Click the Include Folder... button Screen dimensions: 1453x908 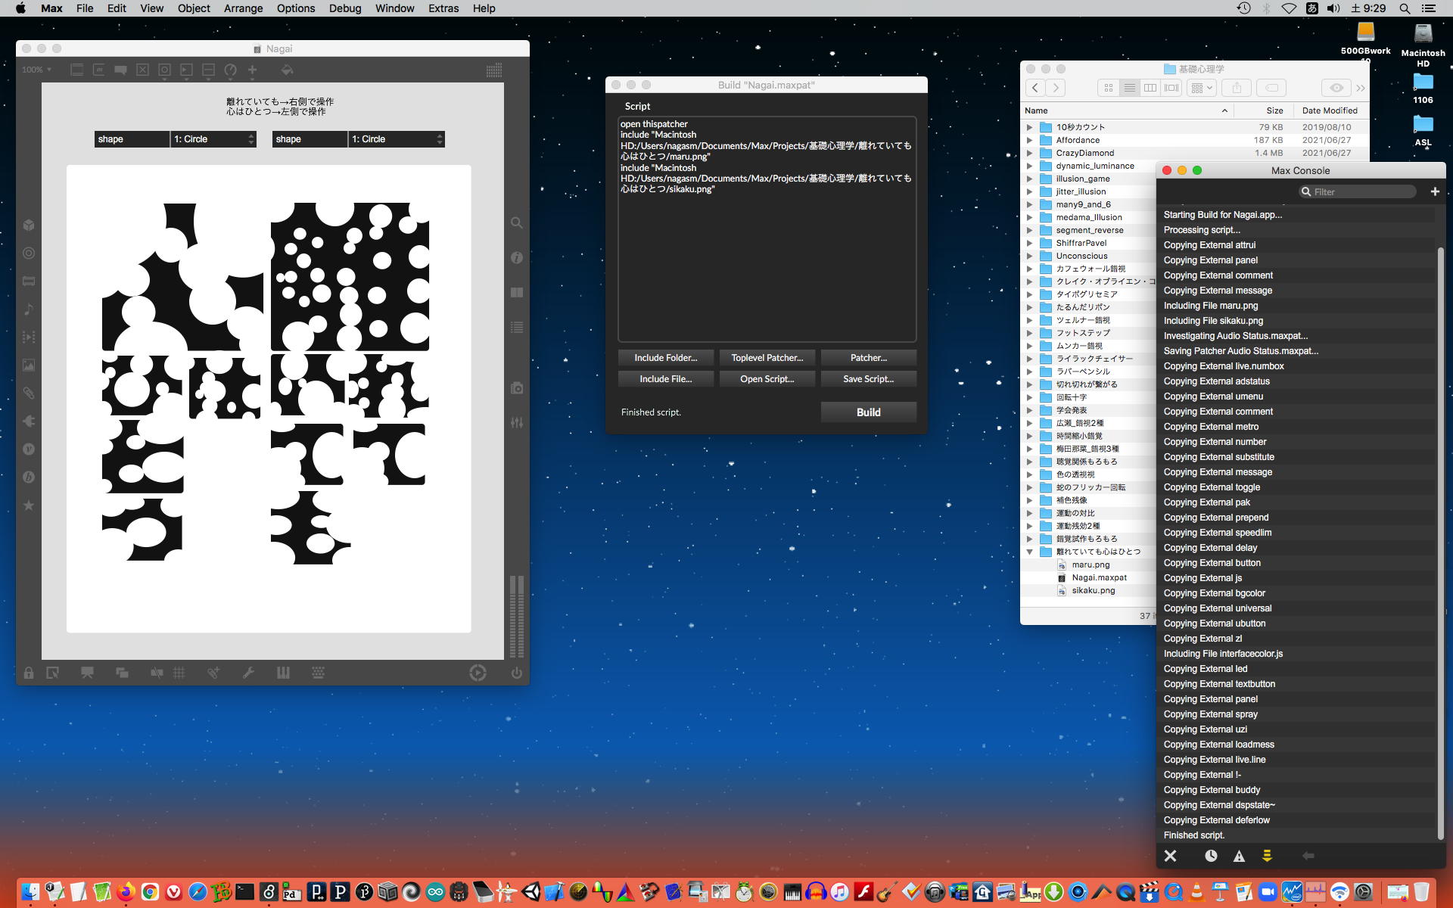(665, 358)
